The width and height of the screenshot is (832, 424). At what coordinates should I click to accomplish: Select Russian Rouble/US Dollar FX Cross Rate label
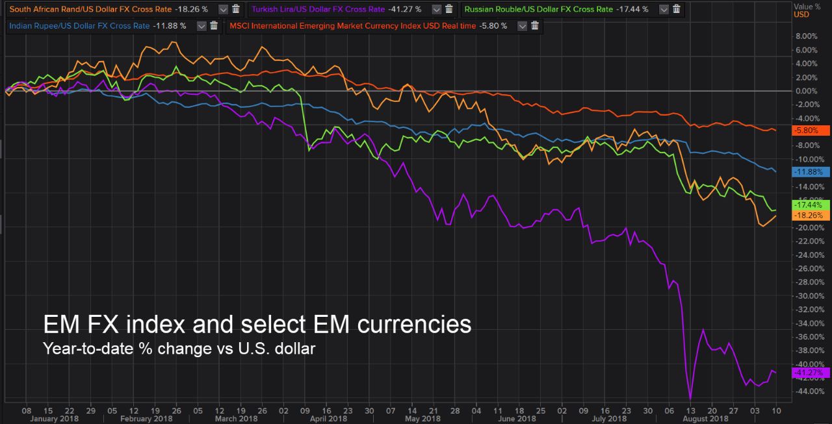point(539,9)
